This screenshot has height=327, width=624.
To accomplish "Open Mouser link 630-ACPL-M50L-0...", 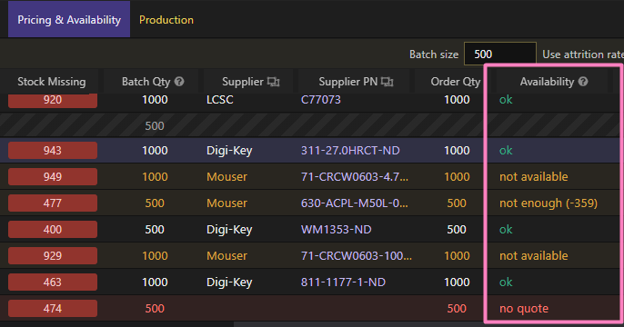I will click(x=354, y=203).
